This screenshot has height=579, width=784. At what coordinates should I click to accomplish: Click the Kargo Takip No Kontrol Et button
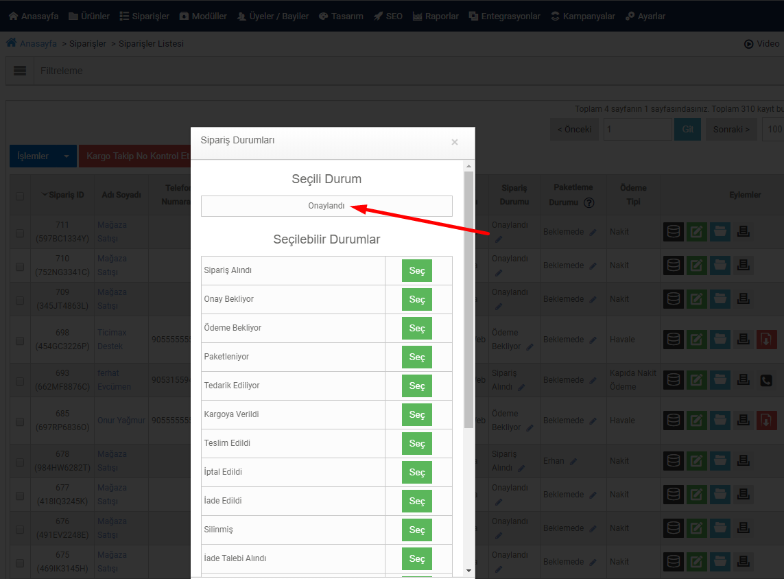pos(135,156)
